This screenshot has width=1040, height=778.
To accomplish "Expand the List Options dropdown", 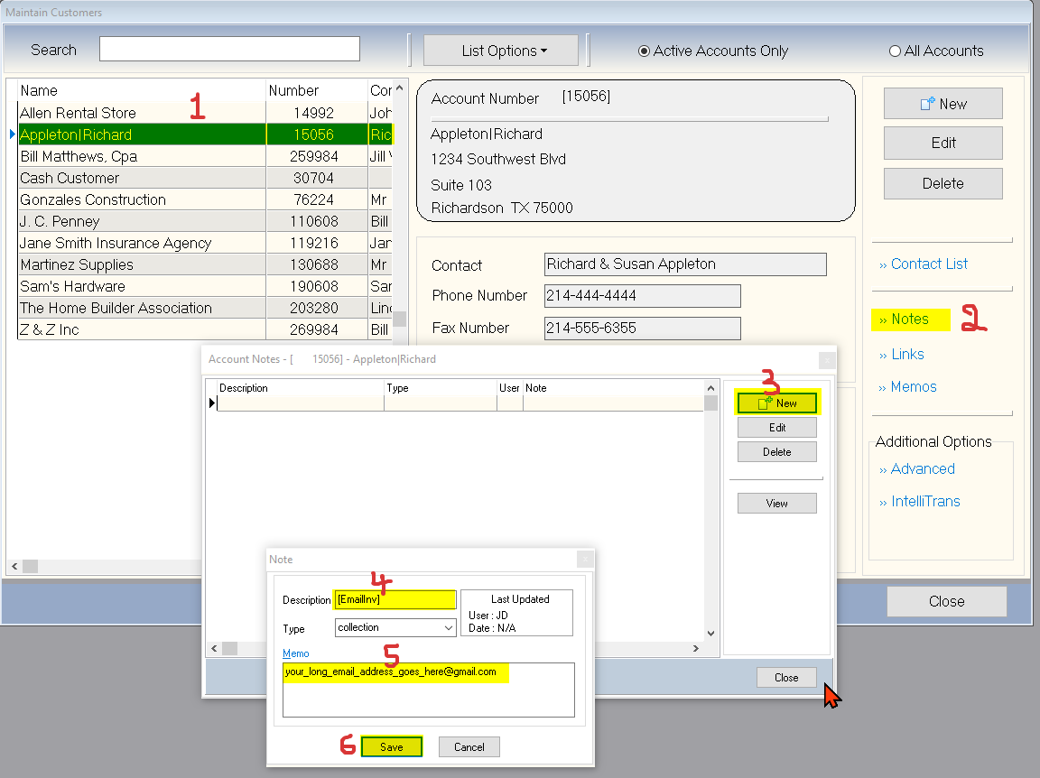I will (x=501, y=51).
